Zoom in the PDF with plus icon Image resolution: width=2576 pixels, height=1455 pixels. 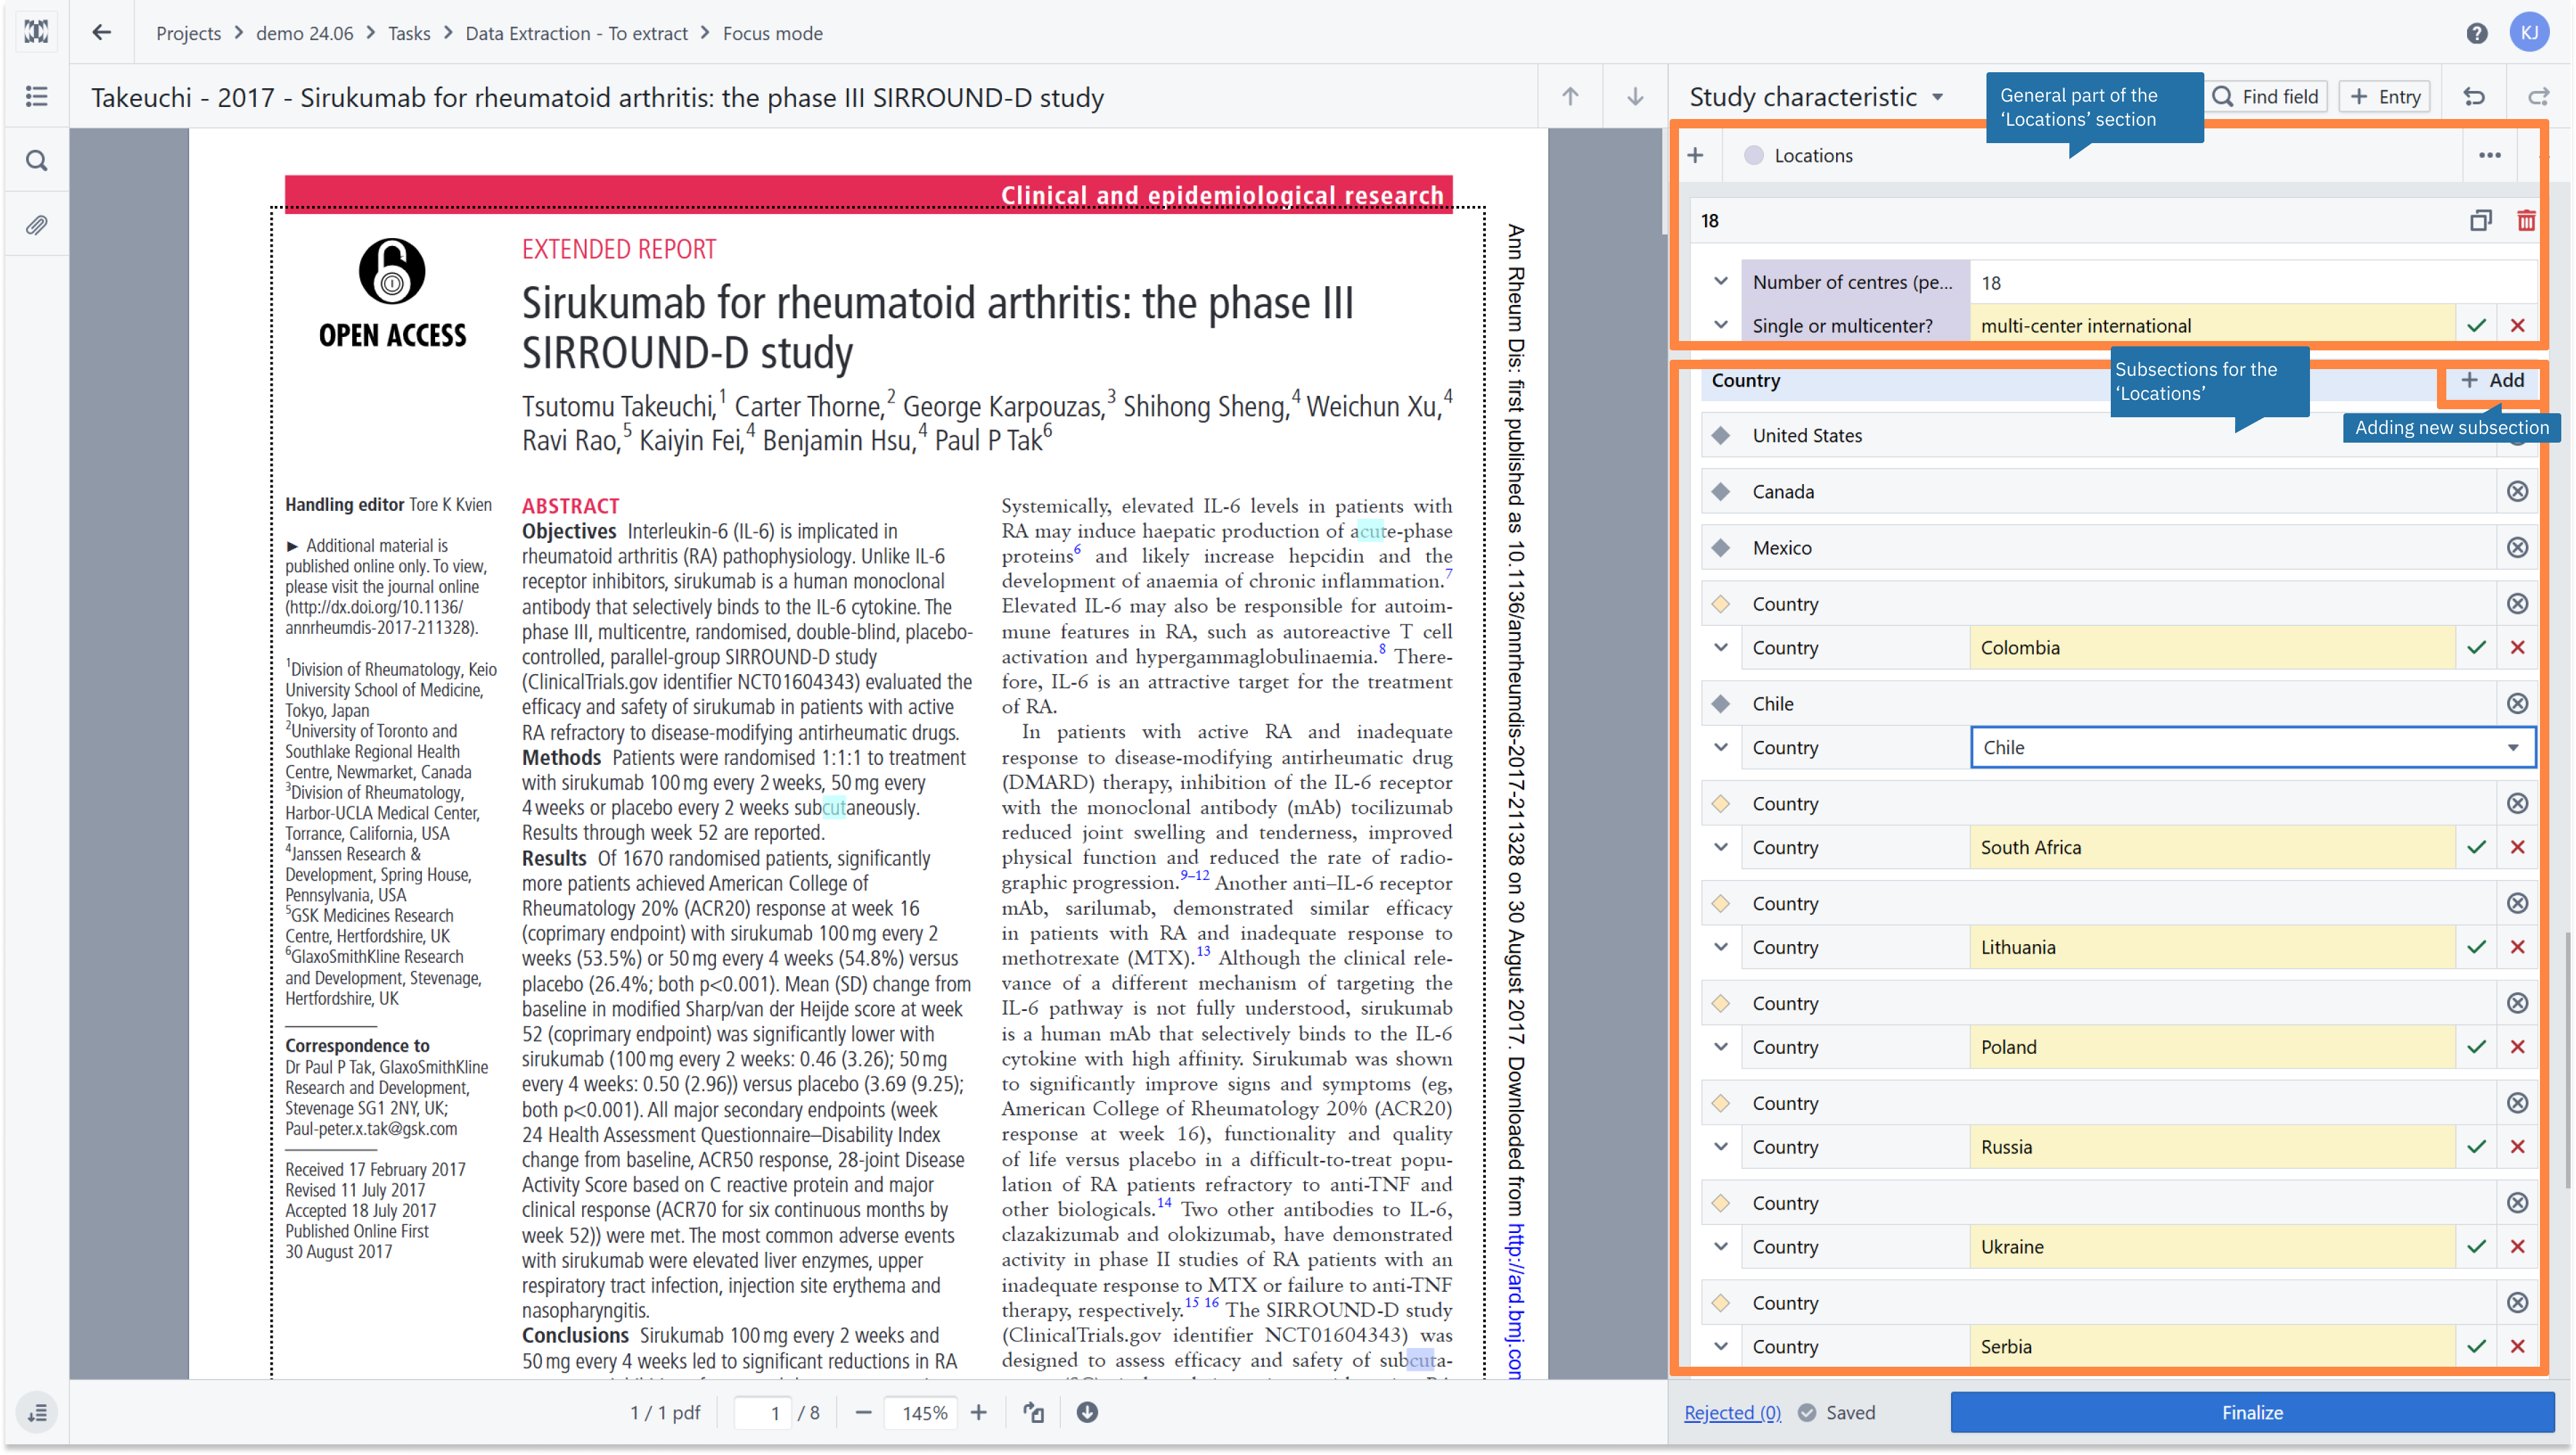[x=978, y=1412]
